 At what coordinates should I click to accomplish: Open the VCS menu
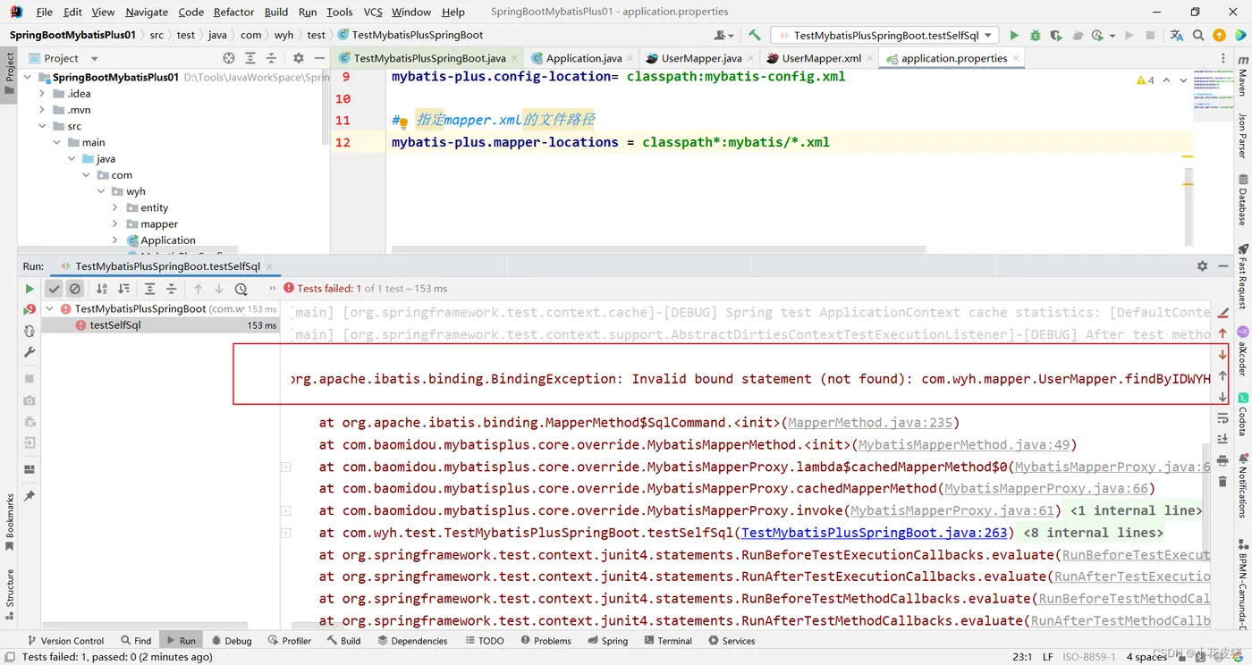[x=373, y=12]
